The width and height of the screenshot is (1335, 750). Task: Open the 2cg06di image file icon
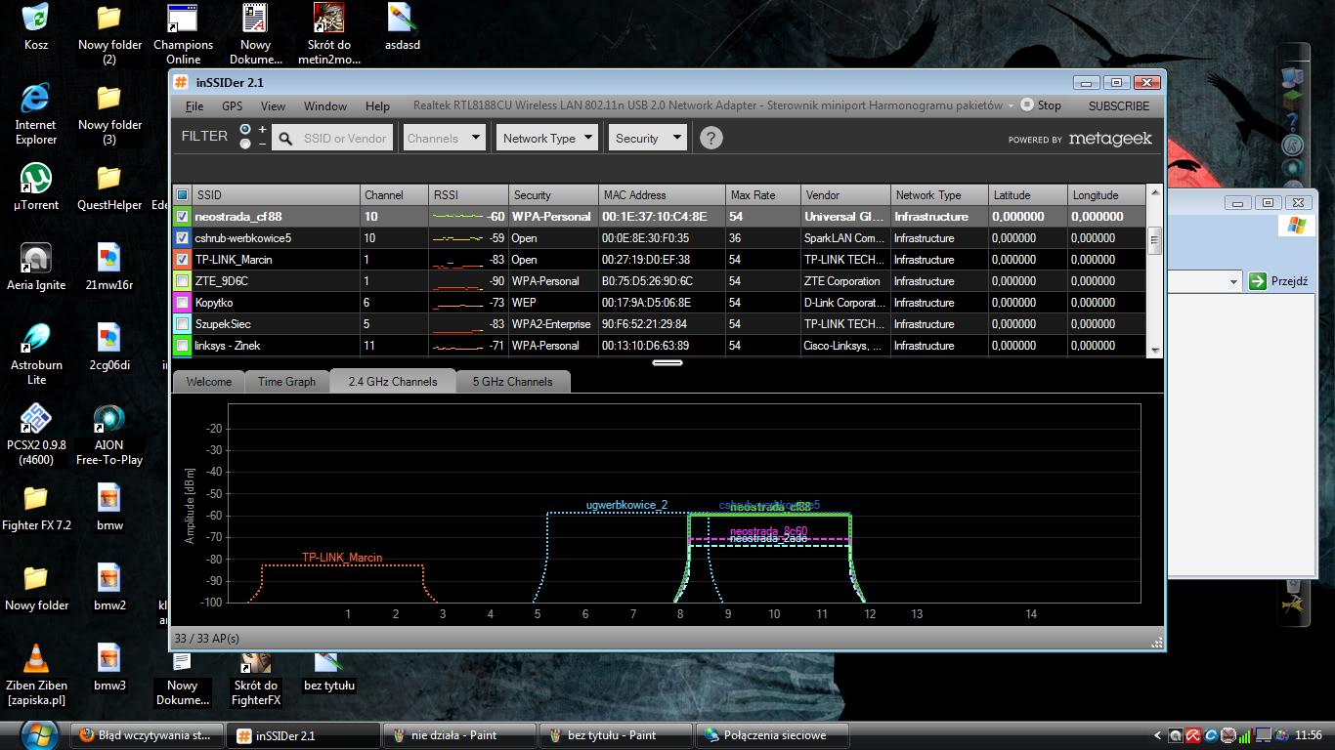109,347
